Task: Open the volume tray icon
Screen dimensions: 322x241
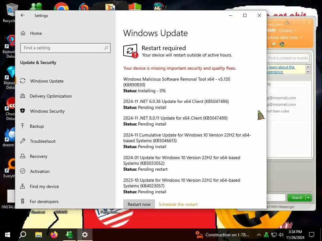Action: [x=281, y=235]
